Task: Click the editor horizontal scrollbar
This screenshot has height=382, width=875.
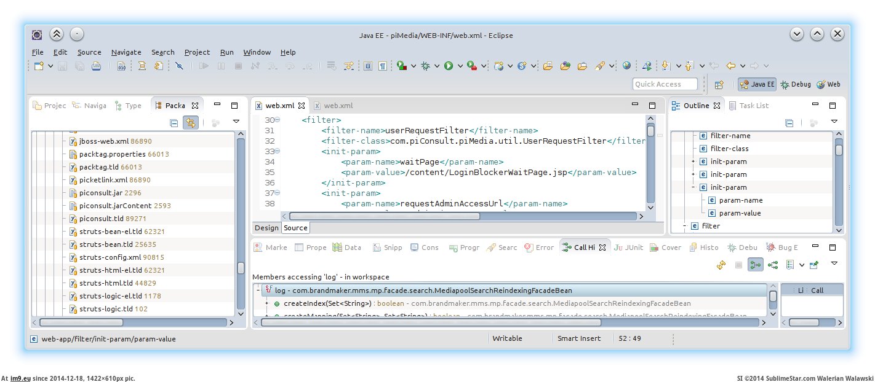Action: (384, 216)
